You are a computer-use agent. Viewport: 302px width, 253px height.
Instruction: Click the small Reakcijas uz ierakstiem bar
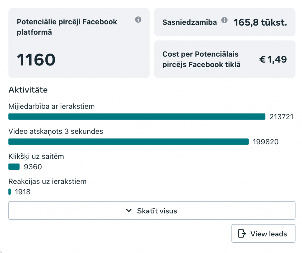point(9,192)
